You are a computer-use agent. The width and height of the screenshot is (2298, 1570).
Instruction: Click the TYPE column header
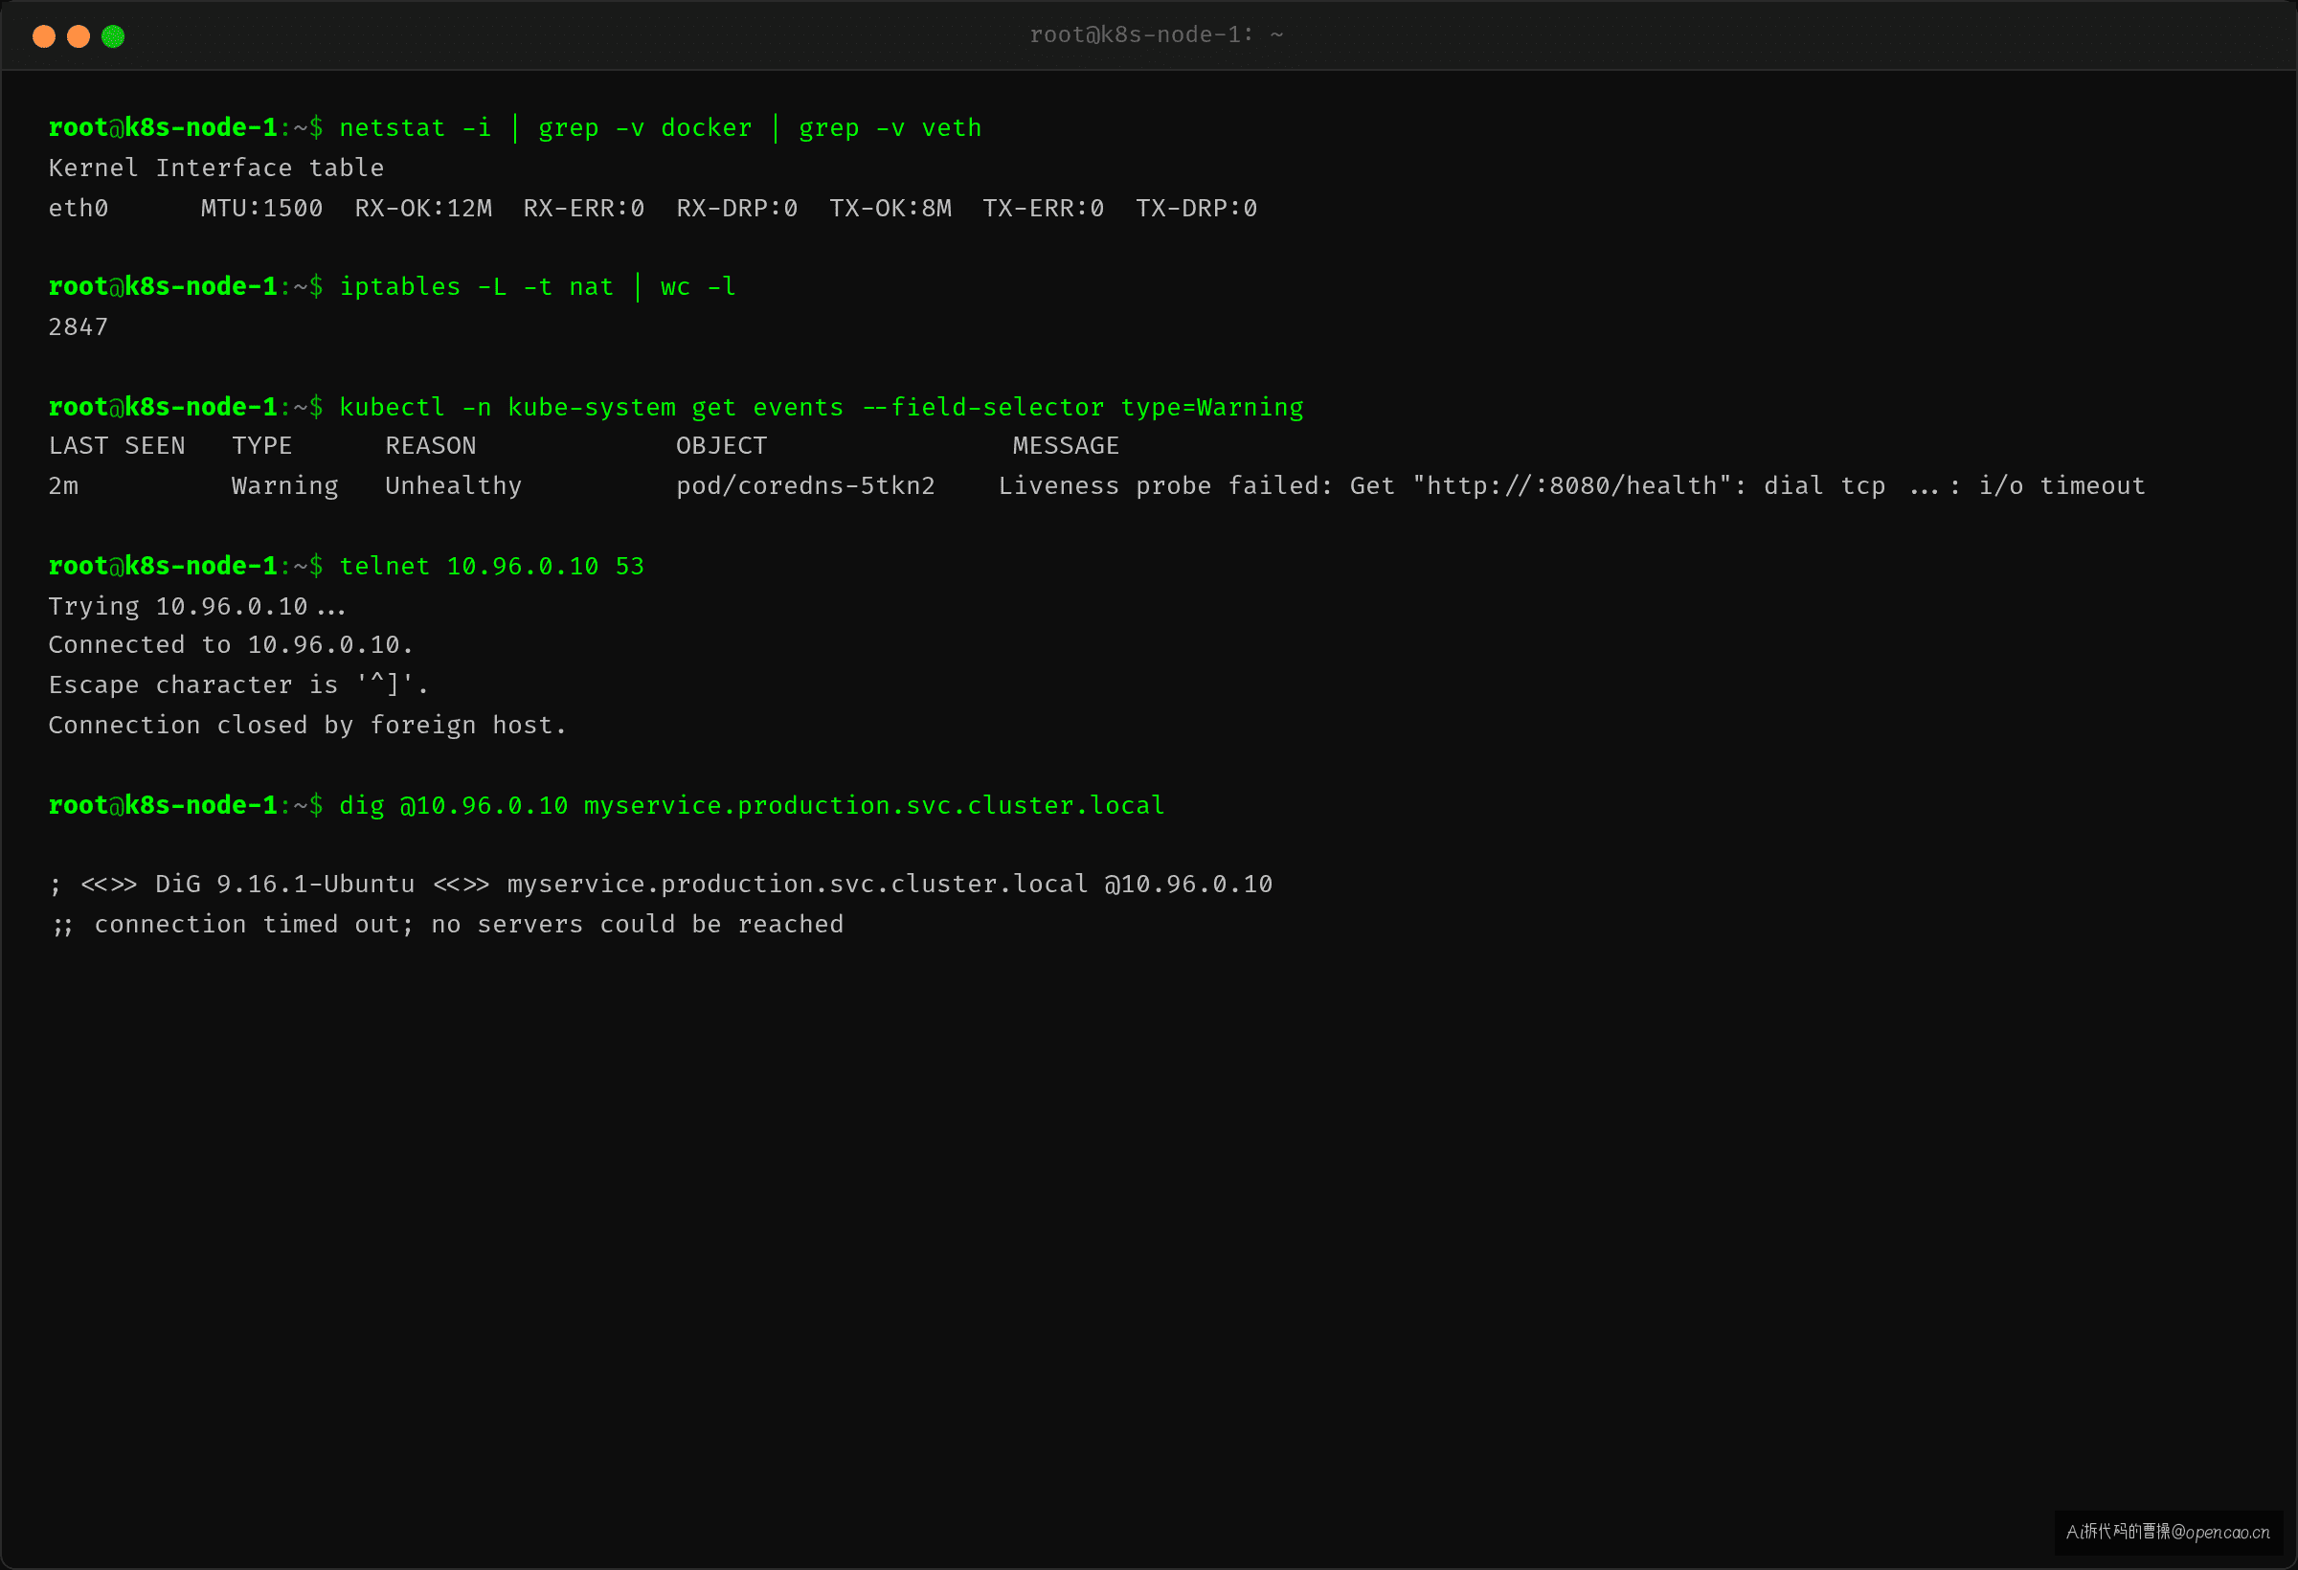262,446
